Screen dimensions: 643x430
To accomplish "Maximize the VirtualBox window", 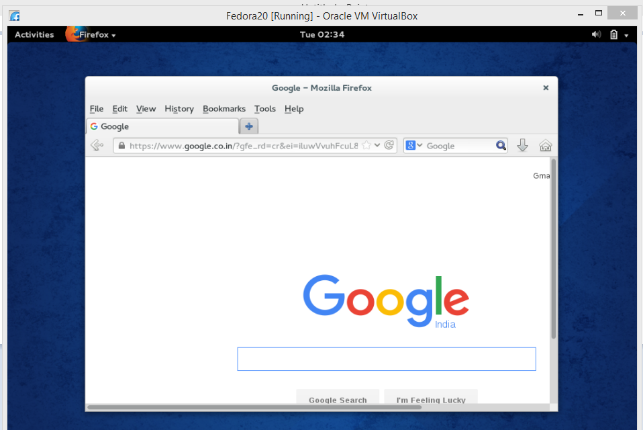I will click(x=599, y=13).
